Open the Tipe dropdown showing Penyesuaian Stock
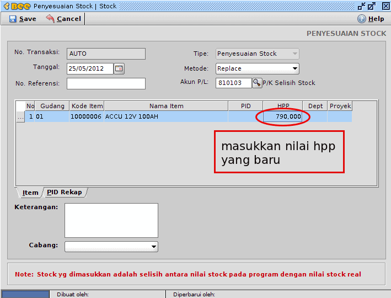391x298 pixels. pos(257,54)
